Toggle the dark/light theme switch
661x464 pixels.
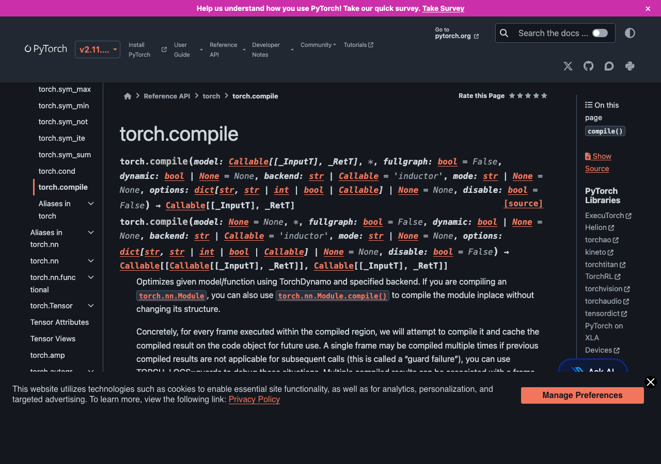tap(629, 33)
